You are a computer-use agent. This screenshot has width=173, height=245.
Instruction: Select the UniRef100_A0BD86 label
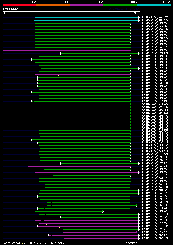point(155,220)
